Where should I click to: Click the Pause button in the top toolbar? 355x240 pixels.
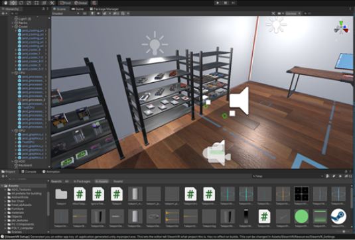tap(226, 3)
